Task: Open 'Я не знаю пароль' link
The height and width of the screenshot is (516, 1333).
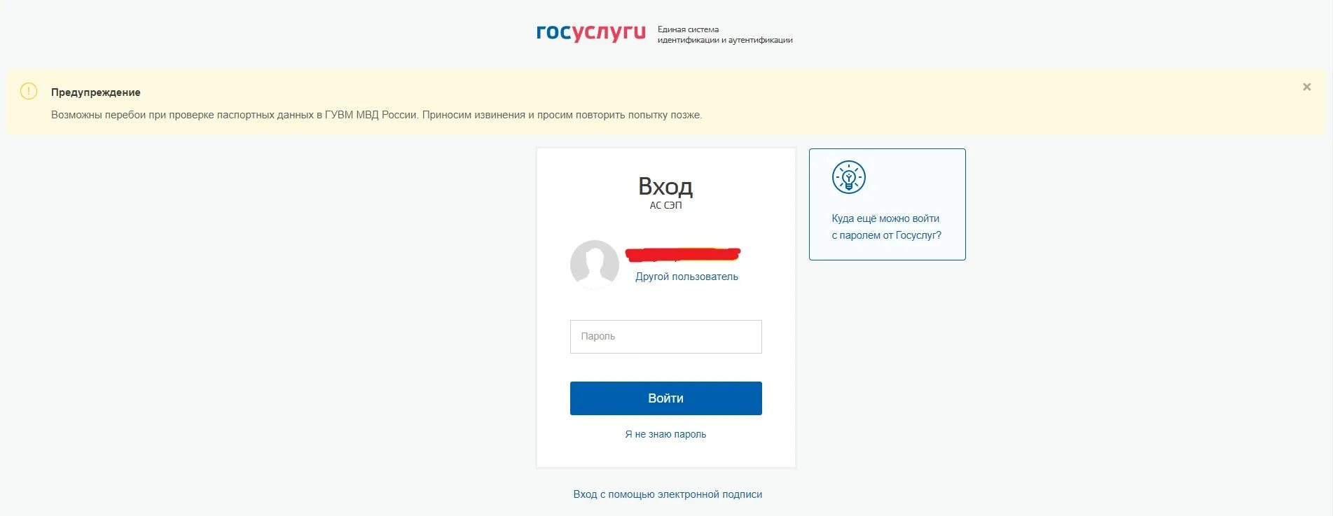Action: point(665,434)
